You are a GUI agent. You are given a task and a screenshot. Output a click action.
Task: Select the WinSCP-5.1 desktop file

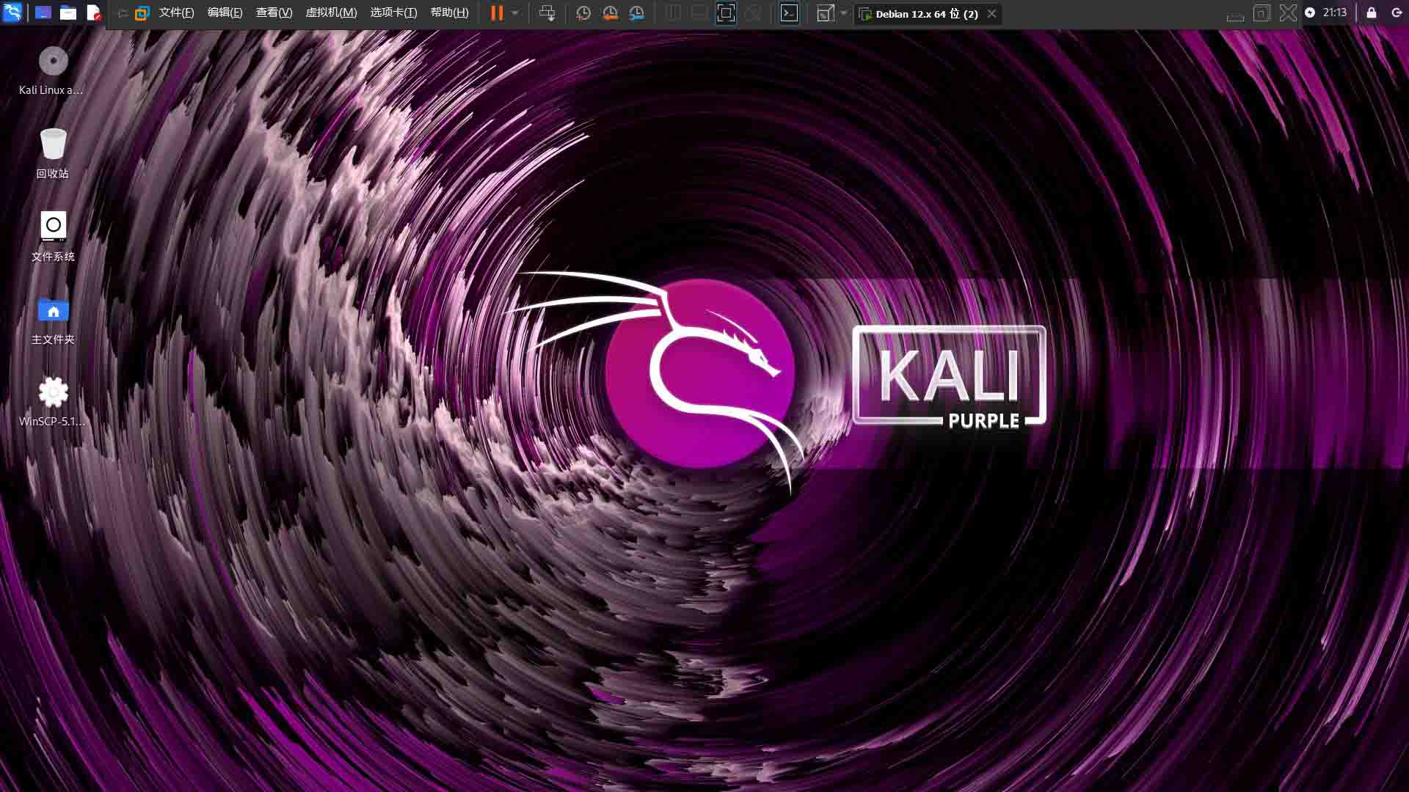pos(53,394)
